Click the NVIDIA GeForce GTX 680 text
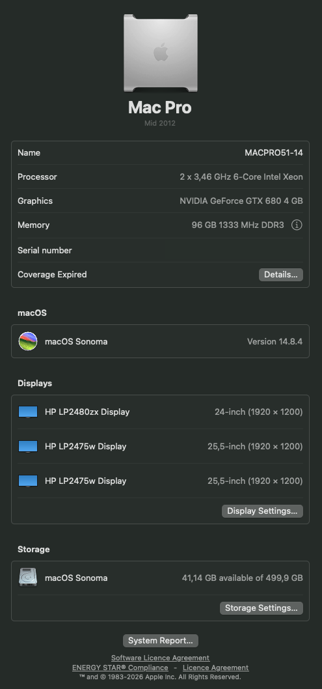Viewport: 322px width, 689px height. click(241, 201)
